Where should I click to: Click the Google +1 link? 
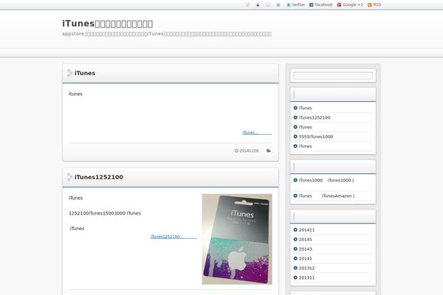(350, 5)
